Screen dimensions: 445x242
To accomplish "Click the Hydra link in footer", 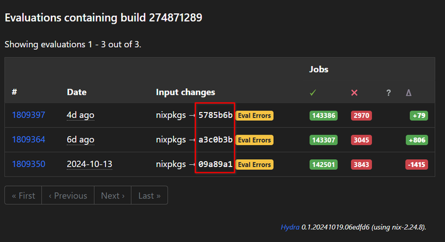I will pyautogui.click(x=290, y=227).
